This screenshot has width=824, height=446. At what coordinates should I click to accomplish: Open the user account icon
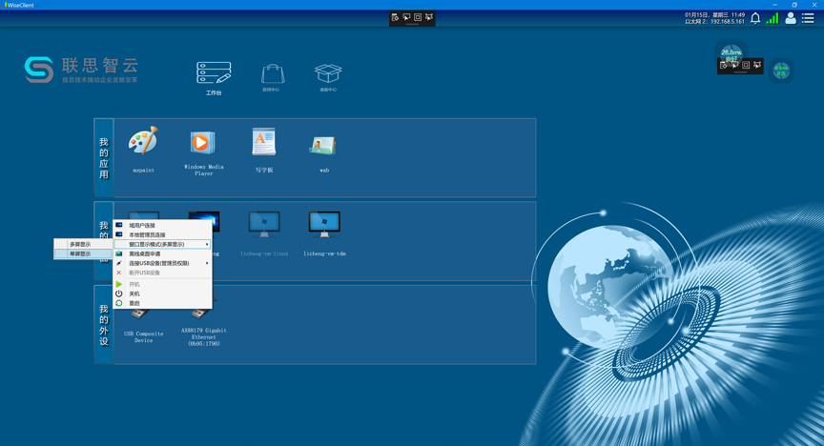pyautogui.click(x=790, y=17)
